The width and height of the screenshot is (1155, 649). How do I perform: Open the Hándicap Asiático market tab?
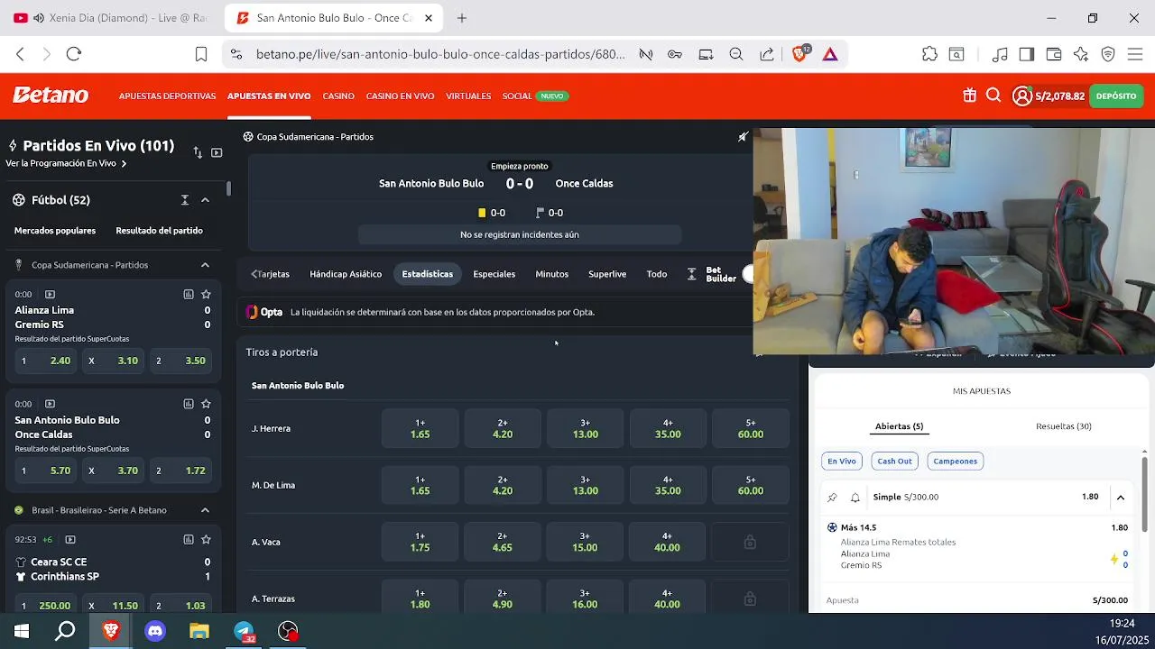pos(346,274)
